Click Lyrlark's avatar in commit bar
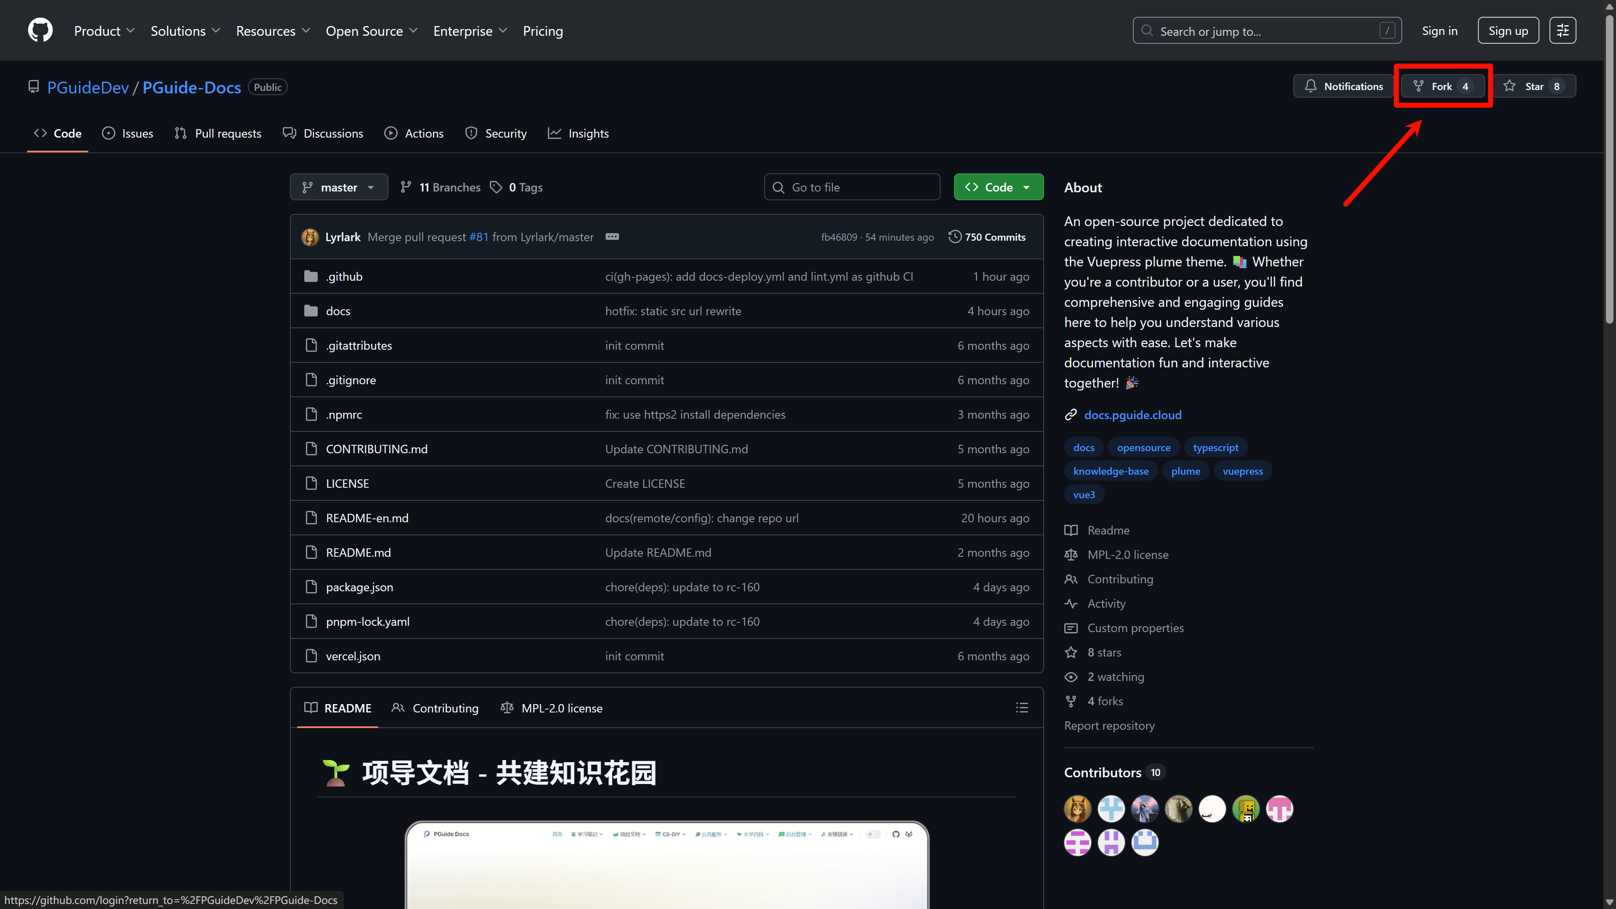The image size is (1616, 909). click(310, 237)
